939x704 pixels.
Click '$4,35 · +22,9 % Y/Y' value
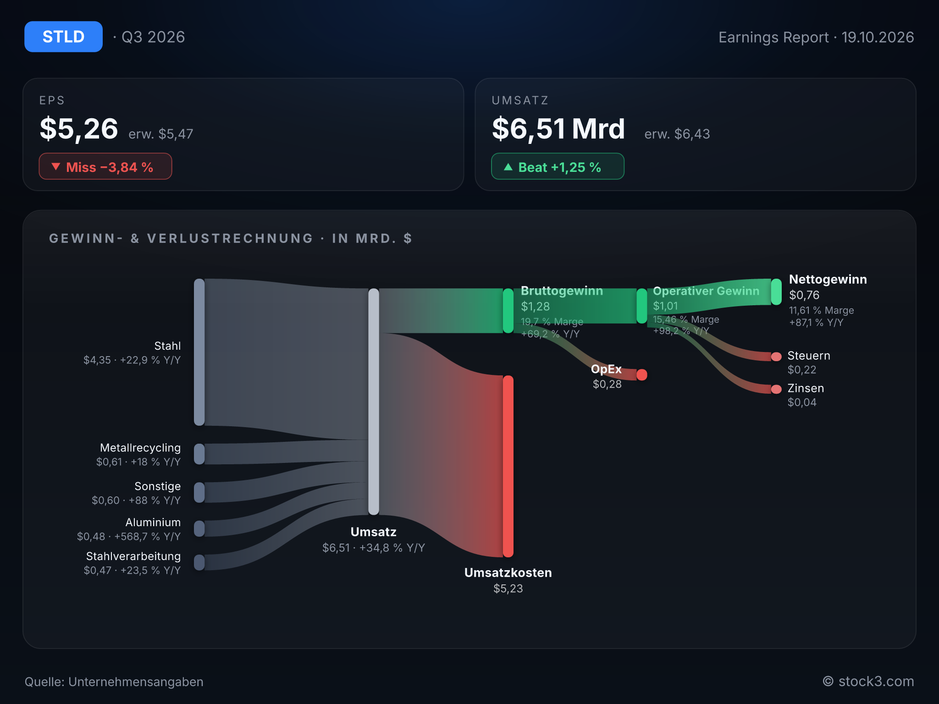tap(132, 360)
